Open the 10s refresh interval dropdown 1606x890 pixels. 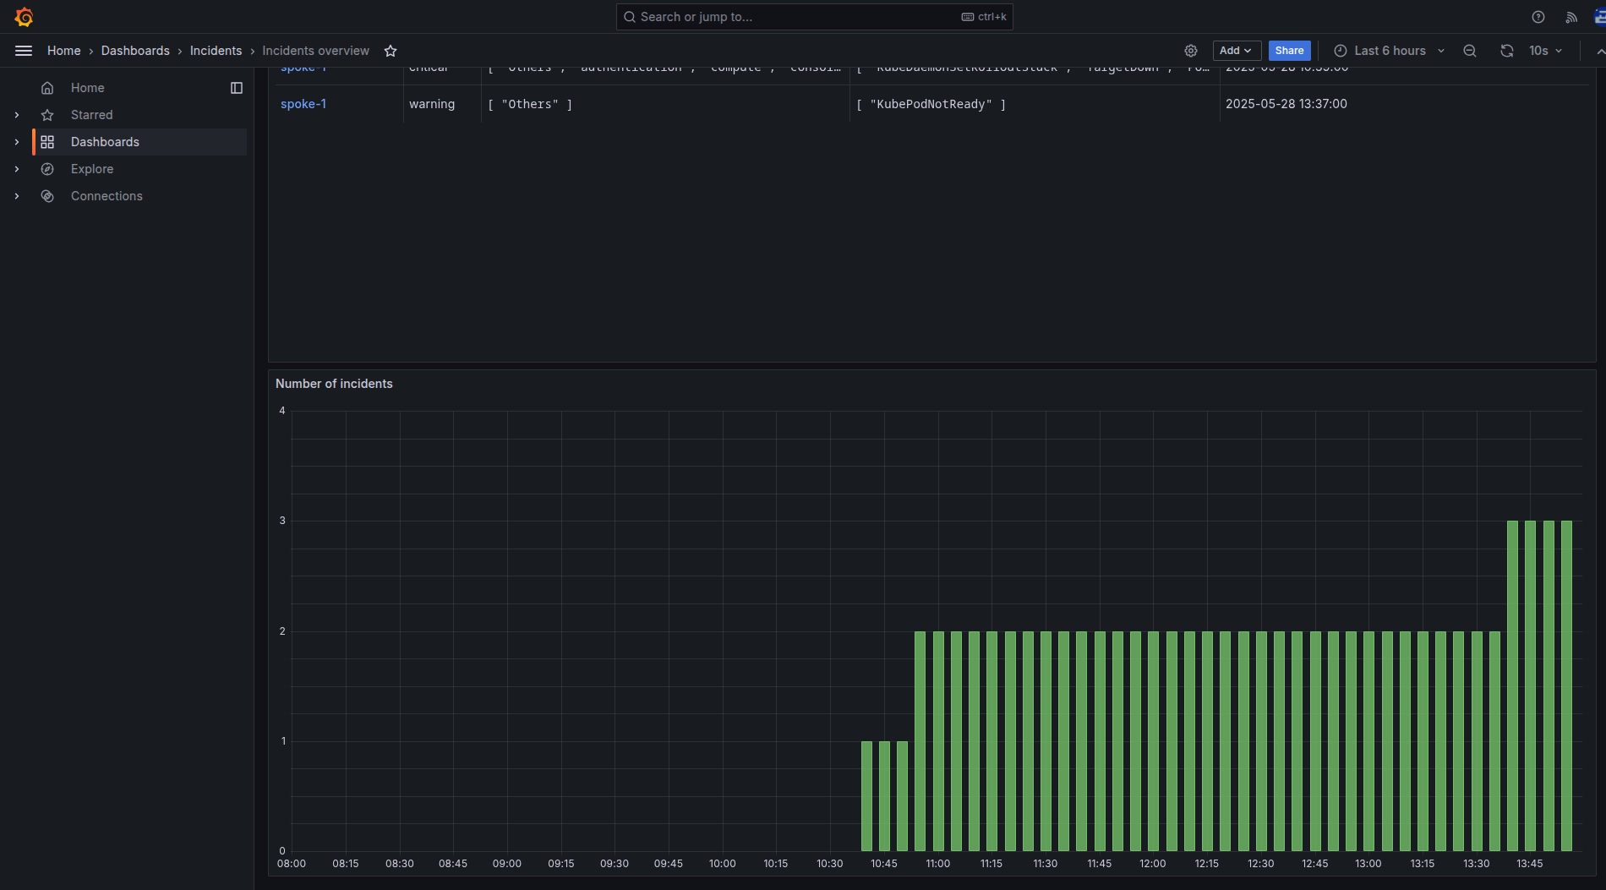(x=1545, y=51)
